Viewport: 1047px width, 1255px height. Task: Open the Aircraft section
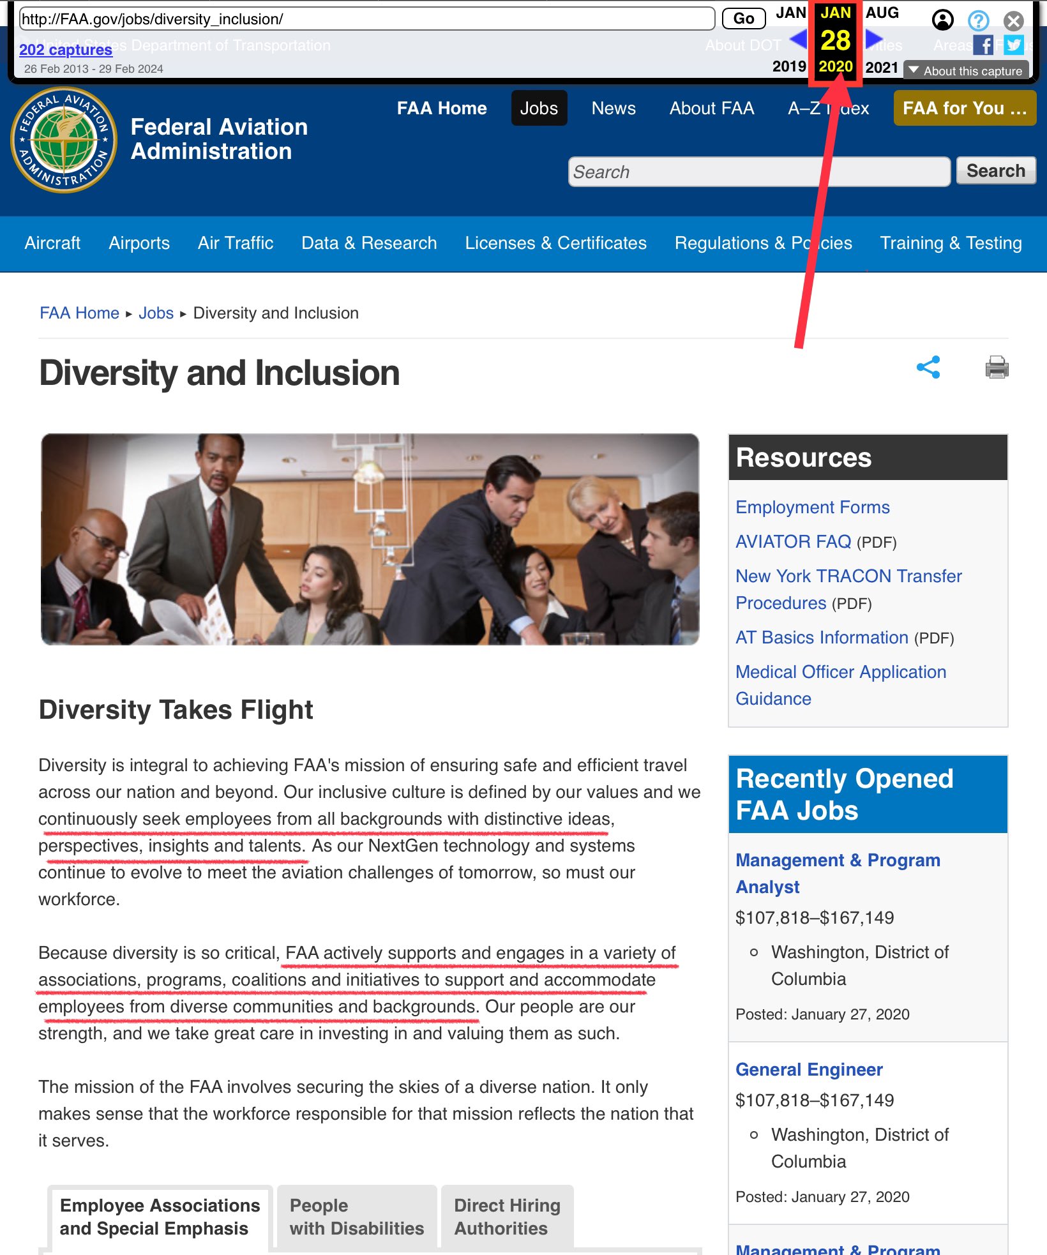coord(52,243)
